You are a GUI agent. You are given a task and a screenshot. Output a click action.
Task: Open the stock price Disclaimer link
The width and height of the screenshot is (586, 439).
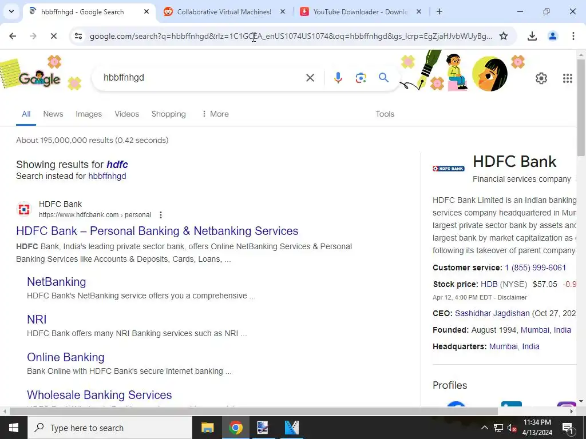click(512, 297)
